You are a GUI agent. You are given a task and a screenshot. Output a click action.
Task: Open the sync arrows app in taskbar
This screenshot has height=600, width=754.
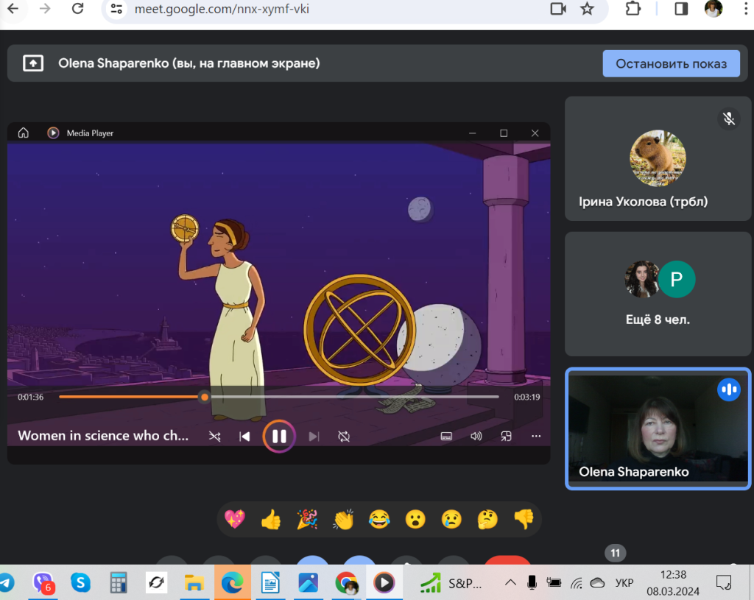(x=156, y=582)
